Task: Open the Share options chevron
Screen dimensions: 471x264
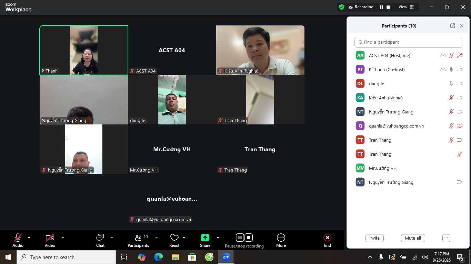Action: 218,238
